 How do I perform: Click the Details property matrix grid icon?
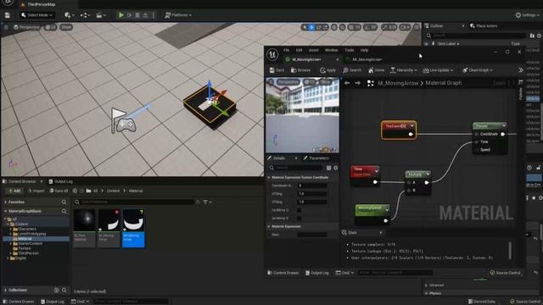point(328,168)
